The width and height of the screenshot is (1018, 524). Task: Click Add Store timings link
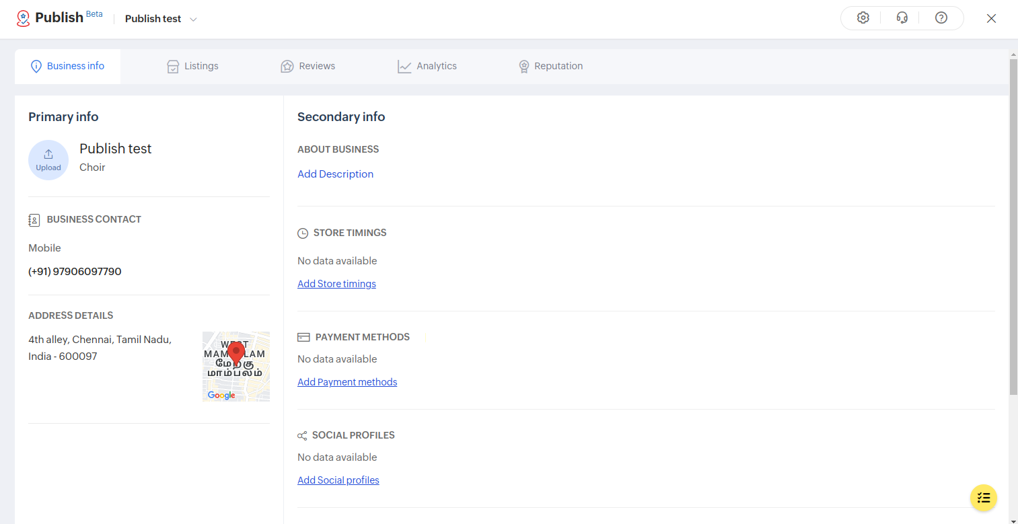pyautogui.click(x=336, y=284)
